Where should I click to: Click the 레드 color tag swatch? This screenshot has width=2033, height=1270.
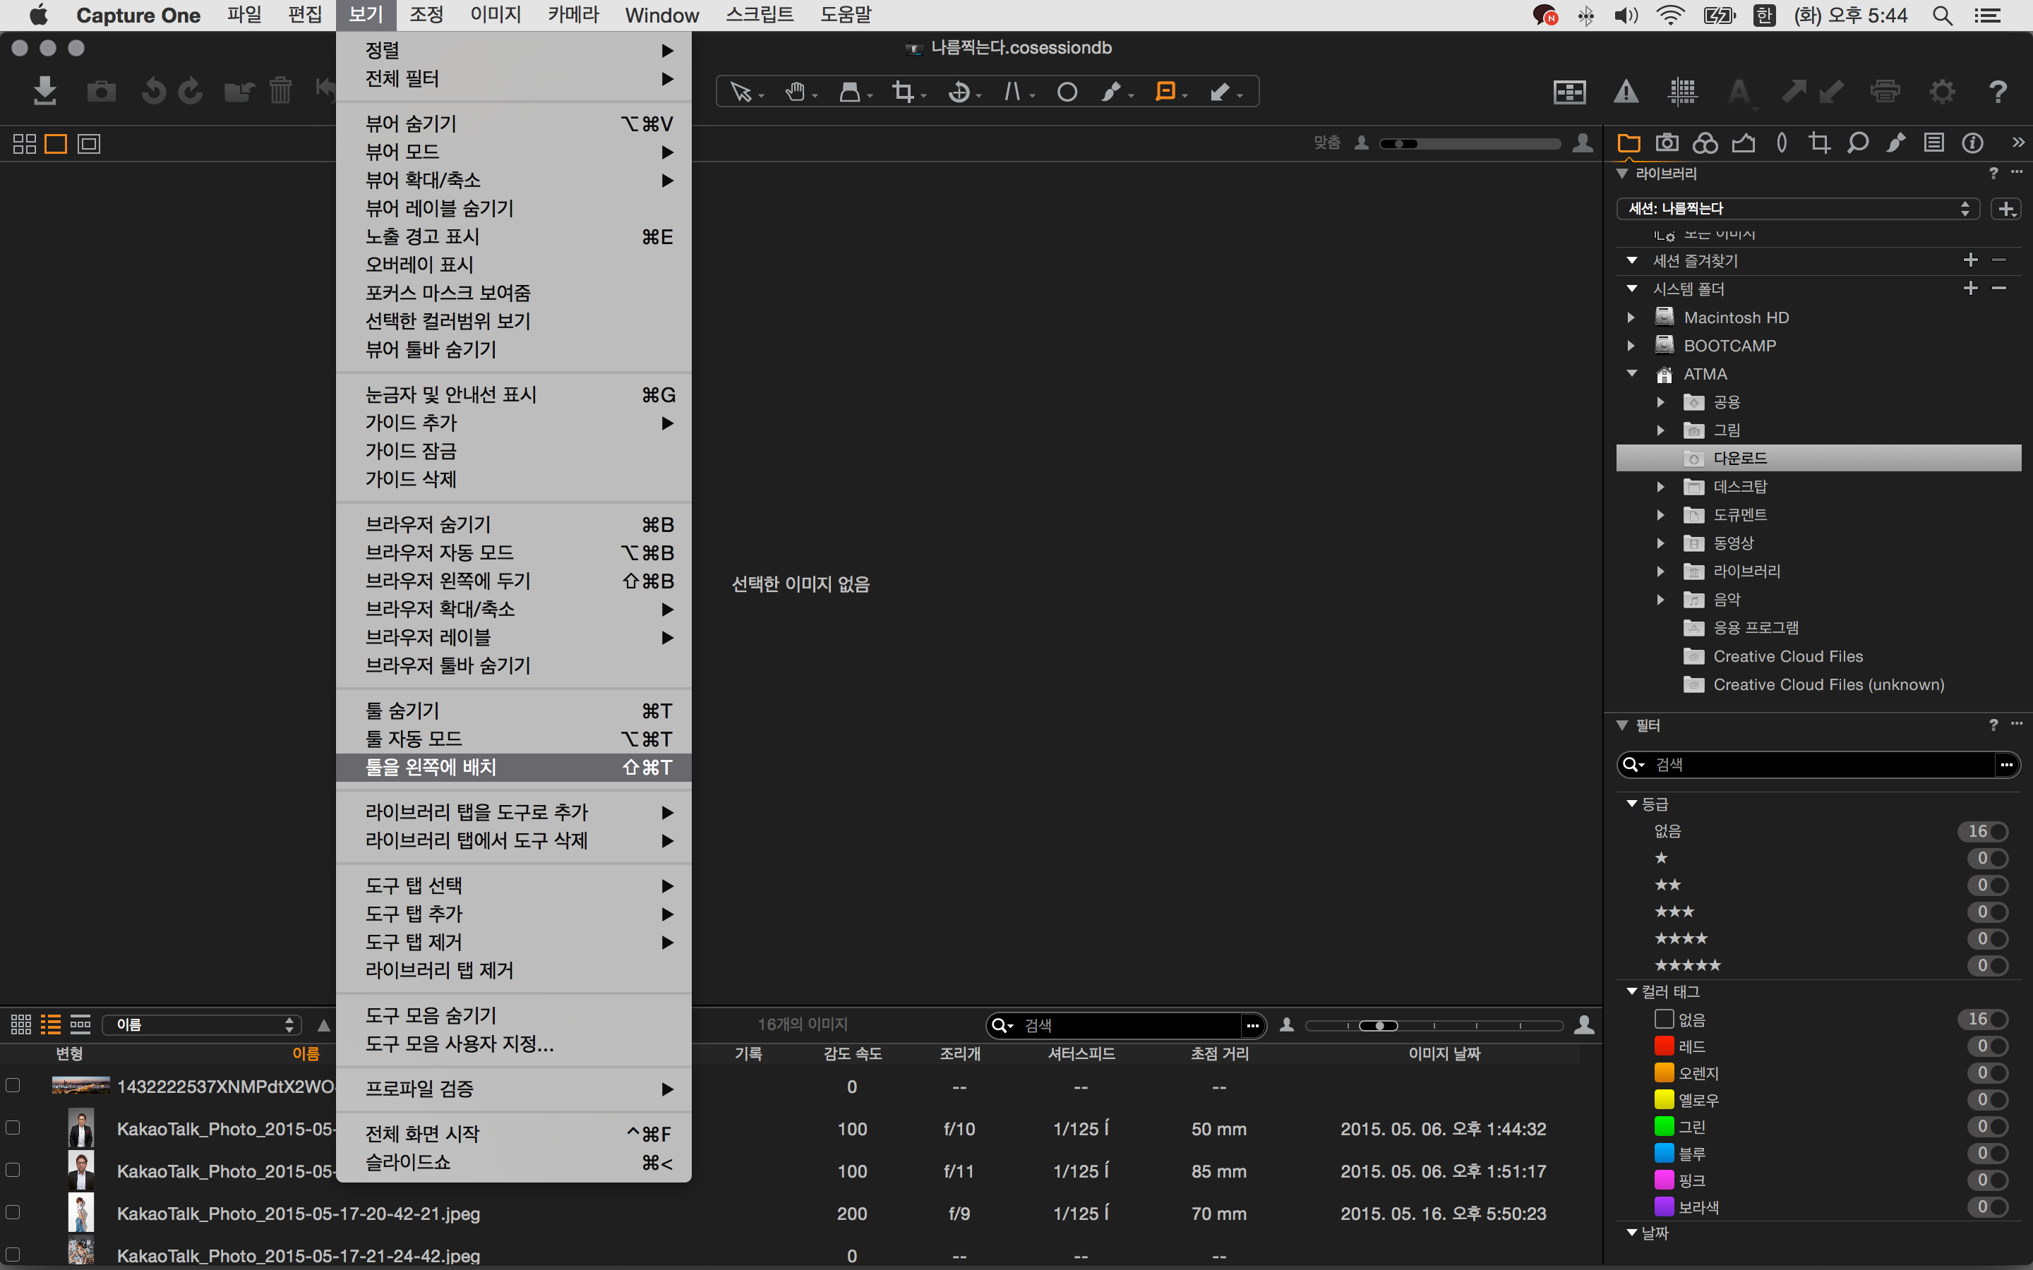[x=1665, y=1046]
